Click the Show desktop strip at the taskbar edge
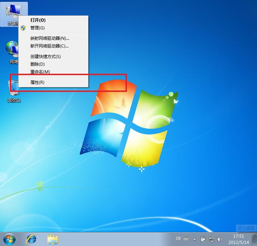This screenshot has width=257, height=246. (x=254, y=239)
